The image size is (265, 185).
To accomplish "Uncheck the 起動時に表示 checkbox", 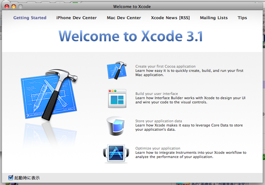I will (x=11, y=178).
